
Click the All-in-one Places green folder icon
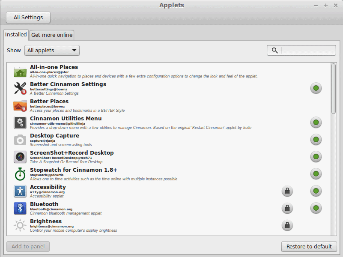coord(20,72)
